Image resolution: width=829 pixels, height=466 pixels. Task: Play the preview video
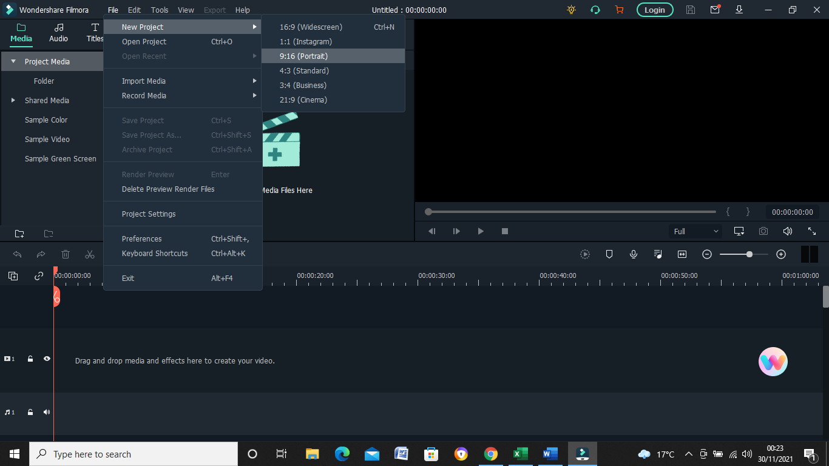[x=481, y=231]
